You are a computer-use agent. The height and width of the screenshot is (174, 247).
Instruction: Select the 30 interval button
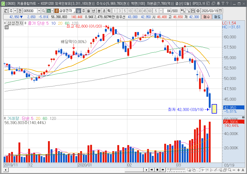click(x=140, y=11)
